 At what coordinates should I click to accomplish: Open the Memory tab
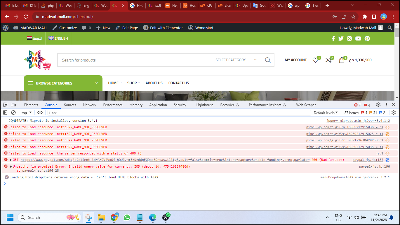click(x=136, y=105)
